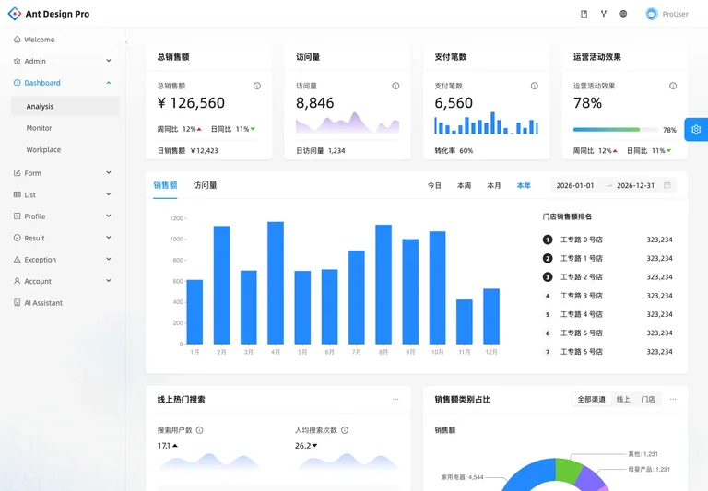This screenshot has height=491, width=708.
Task: Select 线上 channel option
Action: (x=623, y=400)
